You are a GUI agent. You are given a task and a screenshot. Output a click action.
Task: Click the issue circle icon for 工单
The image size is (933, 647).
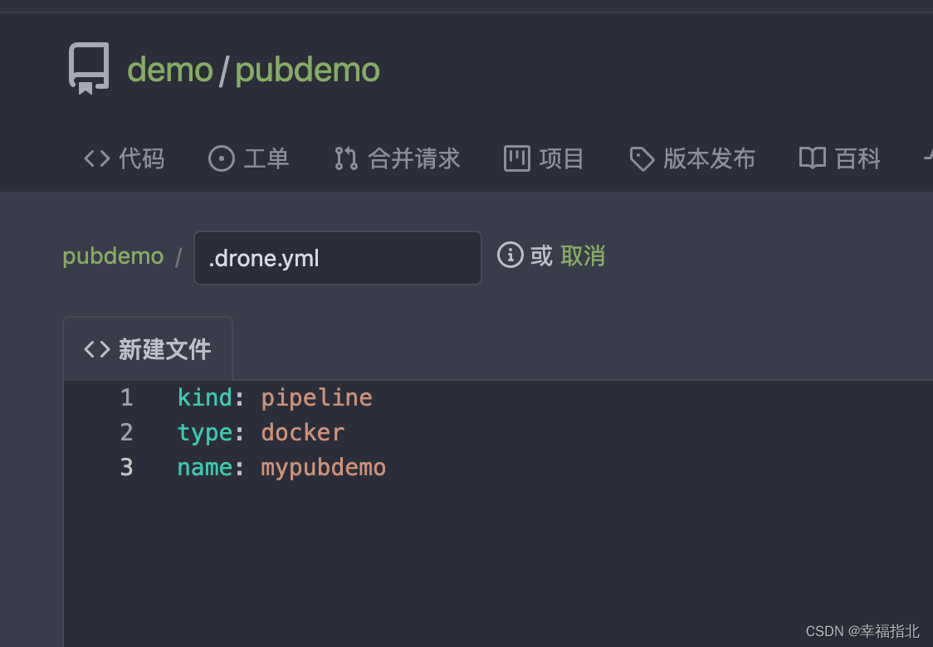[222, 158]
